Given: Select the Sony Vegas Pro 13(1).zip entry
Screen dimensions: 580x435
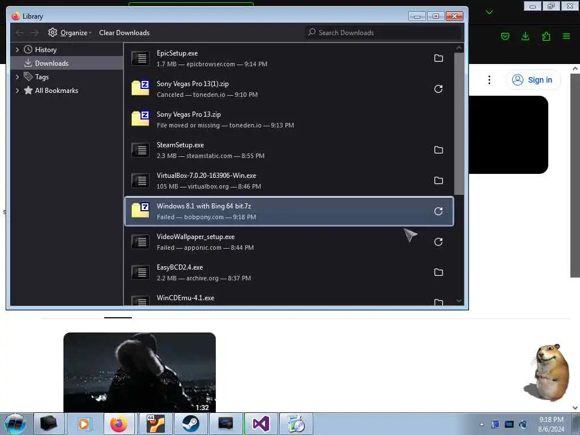Looking at the screenshot, I should tap(289, 89).
